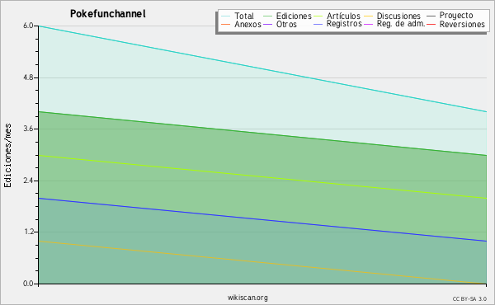Click the blue Registros legend color line

tap(318, 25)
